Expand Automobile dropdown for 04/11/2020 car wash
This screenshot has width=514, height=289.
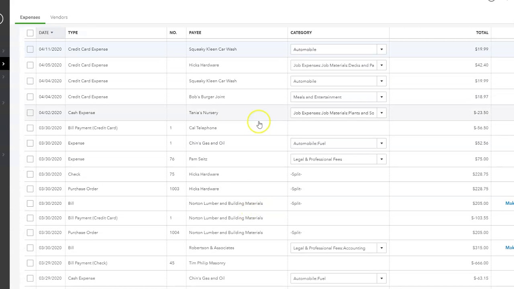click(381, 49)
